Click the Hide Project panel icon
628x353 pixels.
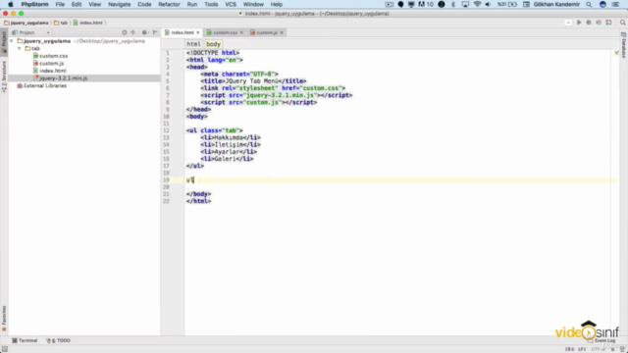tap(155, 32)
